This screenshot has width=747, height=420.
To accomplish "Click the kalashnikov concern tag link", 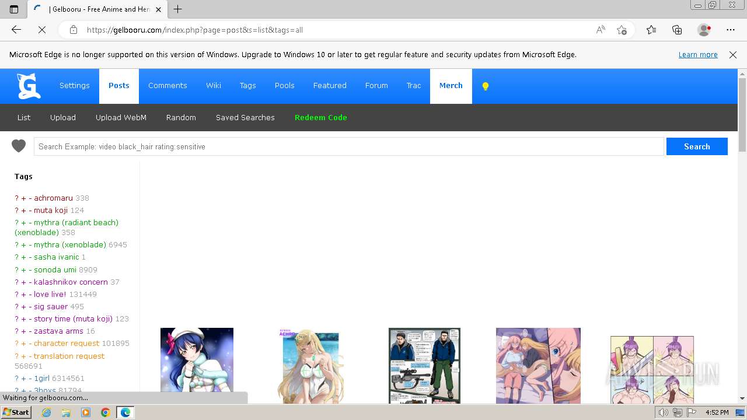I will click(71, 282).
